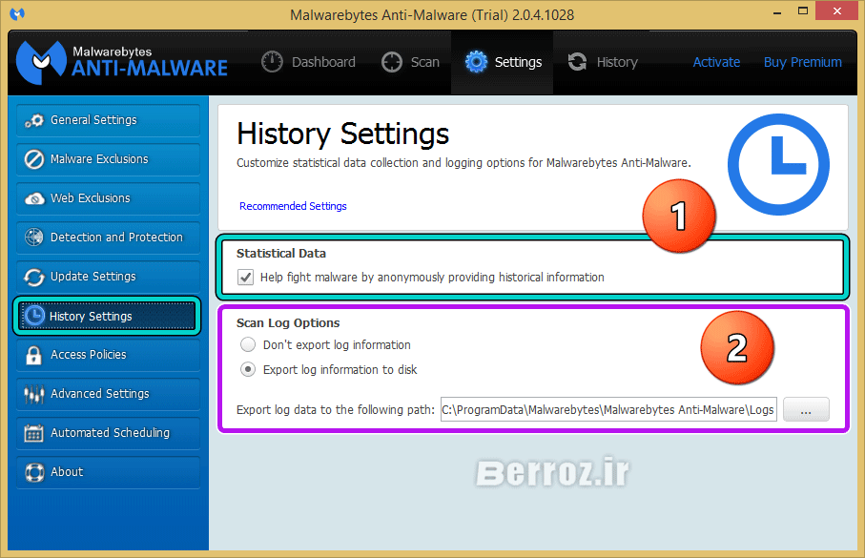Click the export log path text field
Screen dimensions: 865x558
pos(608,410)
